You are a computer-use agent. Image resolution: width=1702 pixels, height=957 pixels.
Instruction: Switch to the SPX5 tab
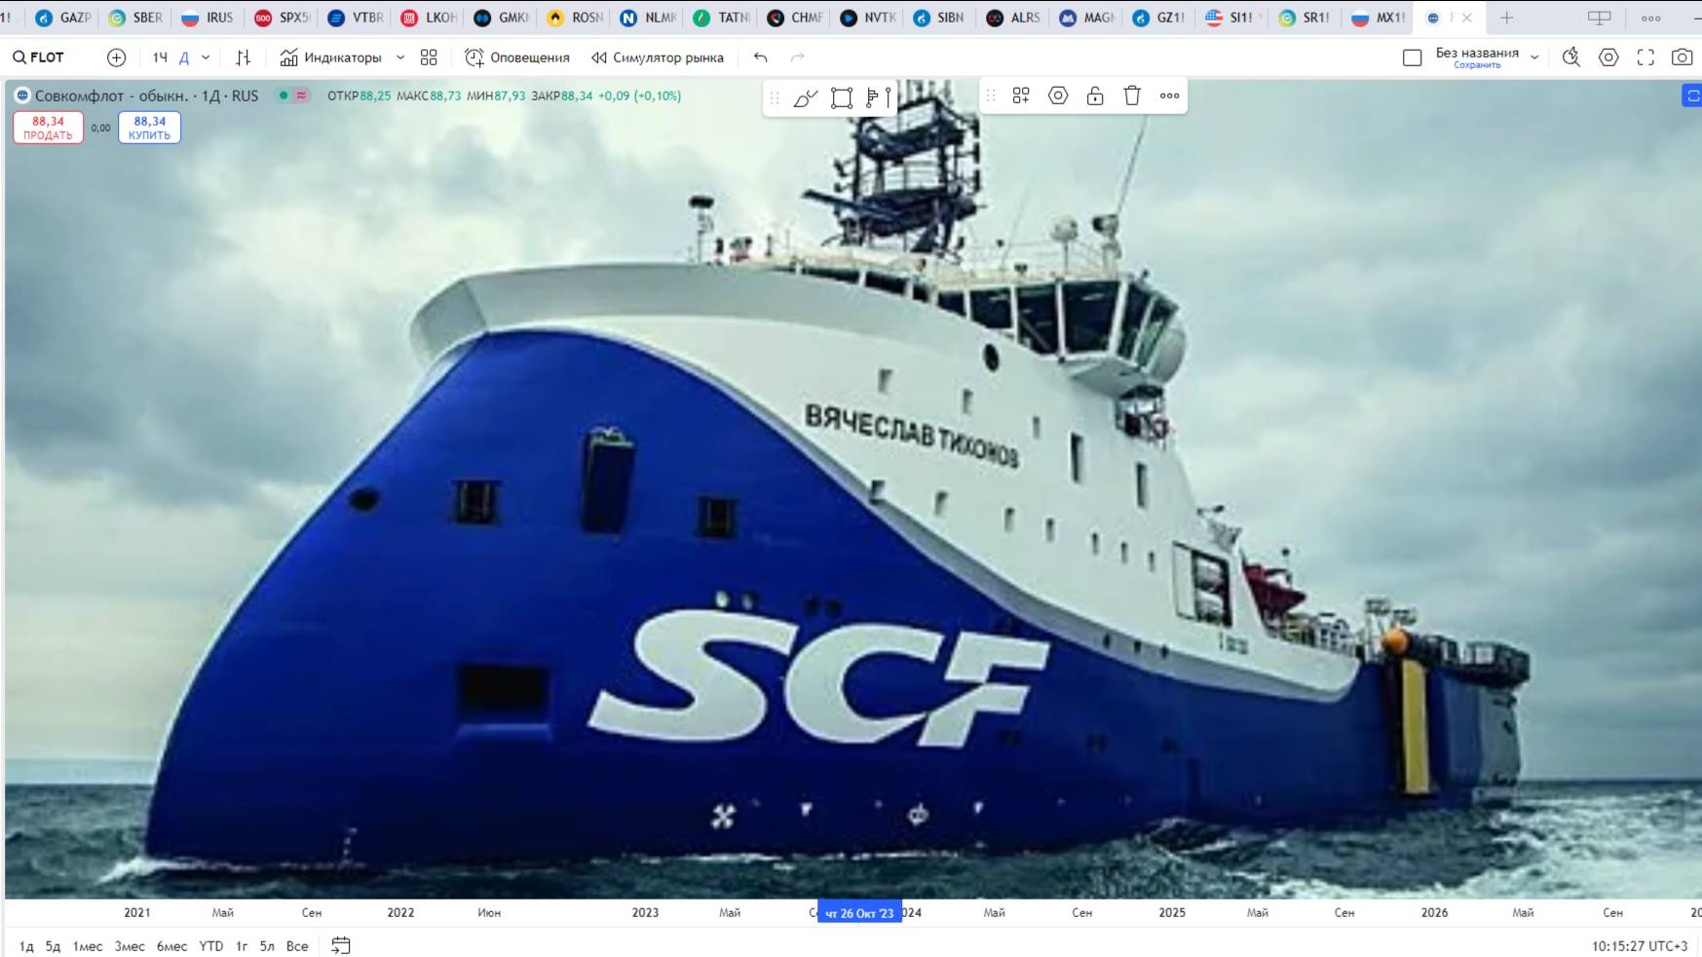(x=282, y=18)
